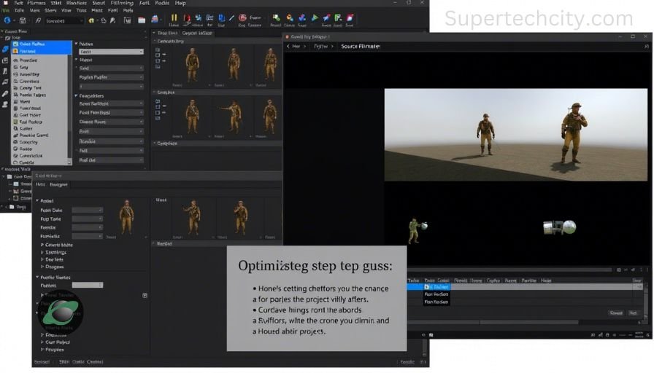Click the pointing soldier thumbnail
The image size is (654, 373).
pyautogui.click(x=232, y=115)
